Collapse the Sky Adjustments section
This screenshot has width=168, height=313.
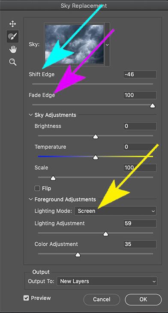31,115
